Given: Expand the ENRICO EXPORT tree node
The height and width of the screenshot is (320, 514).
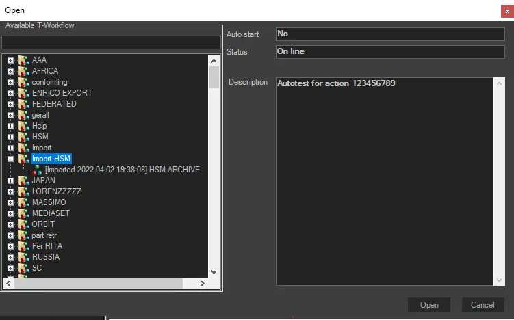Looking at the screenshot, I should [x=10, y=93].
